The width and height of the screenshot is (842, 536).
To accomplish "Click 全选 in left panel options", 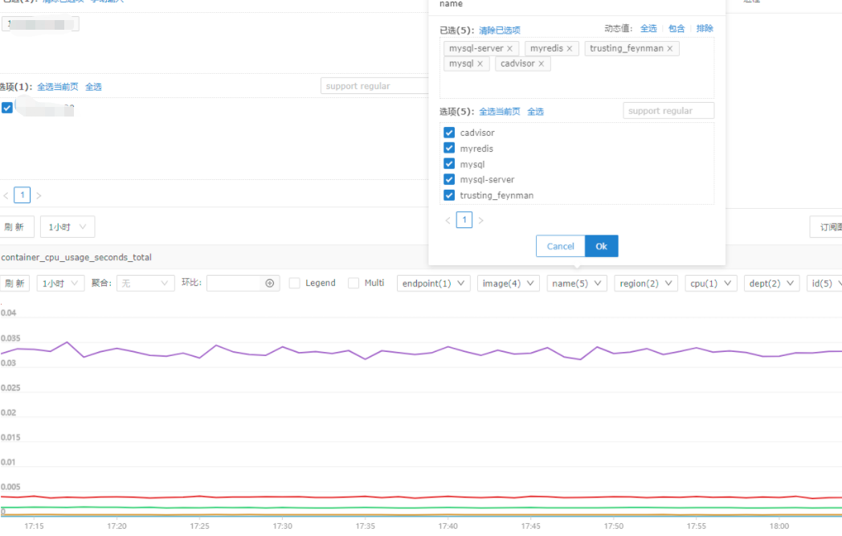I will pyautogui.click(x=93, y=87).
